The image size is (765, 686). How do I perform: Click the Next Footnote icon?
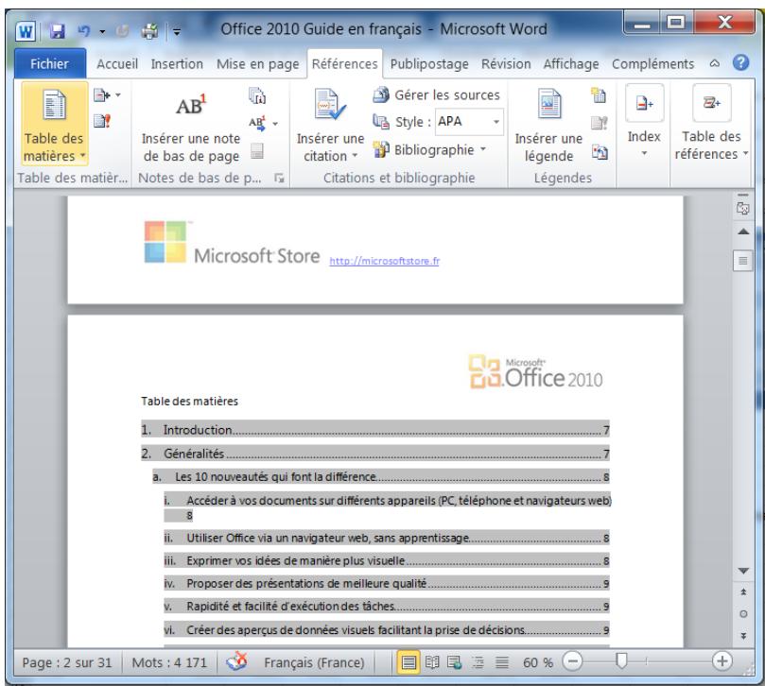257,123
